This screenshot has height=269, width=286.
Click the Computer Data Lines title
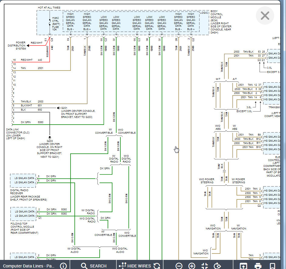(x=29, y=266)
